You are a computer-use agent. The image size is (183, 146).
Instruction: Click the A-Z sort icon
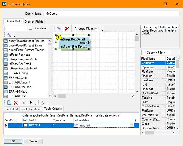point(43,102)
